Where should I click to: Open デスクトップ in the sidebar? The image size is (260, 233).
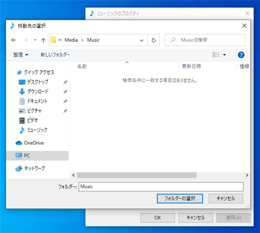coord(38,82)
